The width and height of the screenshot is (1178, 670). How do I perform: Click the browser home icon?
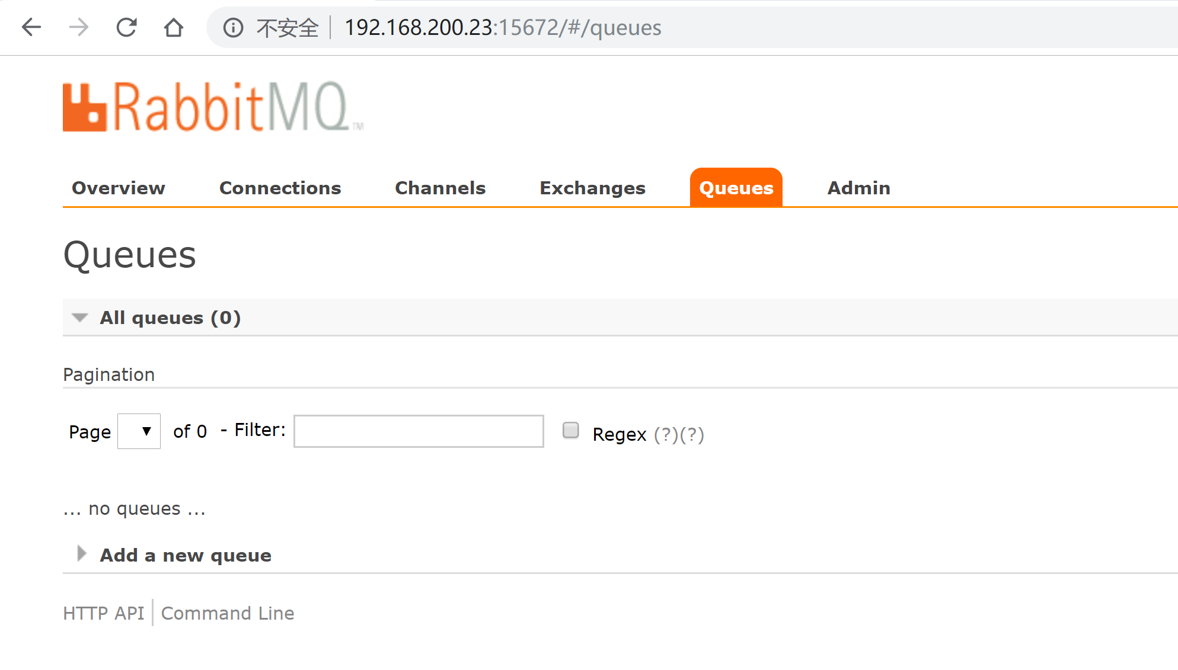pyautogui.click(x=174, y=27)
